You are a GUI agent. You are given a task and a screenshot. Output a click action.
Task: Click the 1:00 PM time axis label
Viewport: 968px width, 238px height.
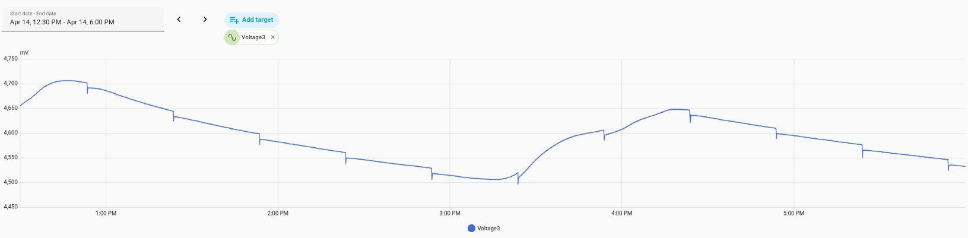click(x=106, y=214)
